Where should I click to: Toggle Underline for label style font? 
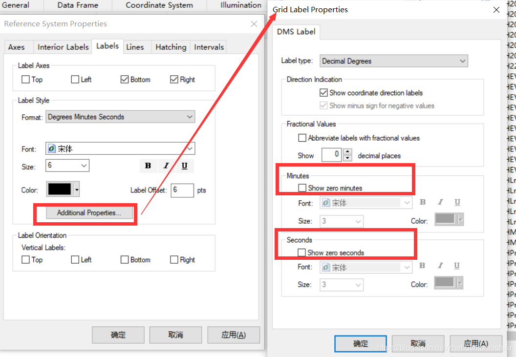(185, 166)
